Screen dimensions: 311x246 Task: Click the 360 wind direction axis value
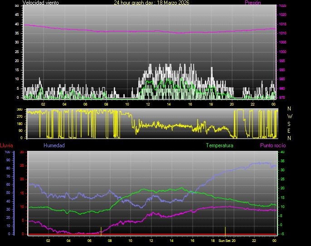tap(19, 110)
